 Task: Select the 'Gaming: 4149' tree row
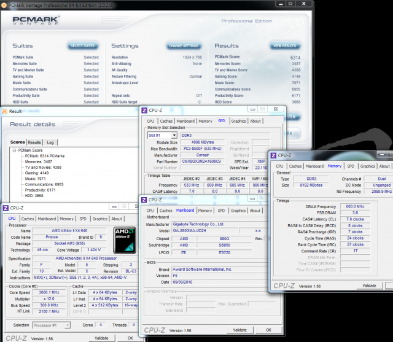(x=37, y=173)
